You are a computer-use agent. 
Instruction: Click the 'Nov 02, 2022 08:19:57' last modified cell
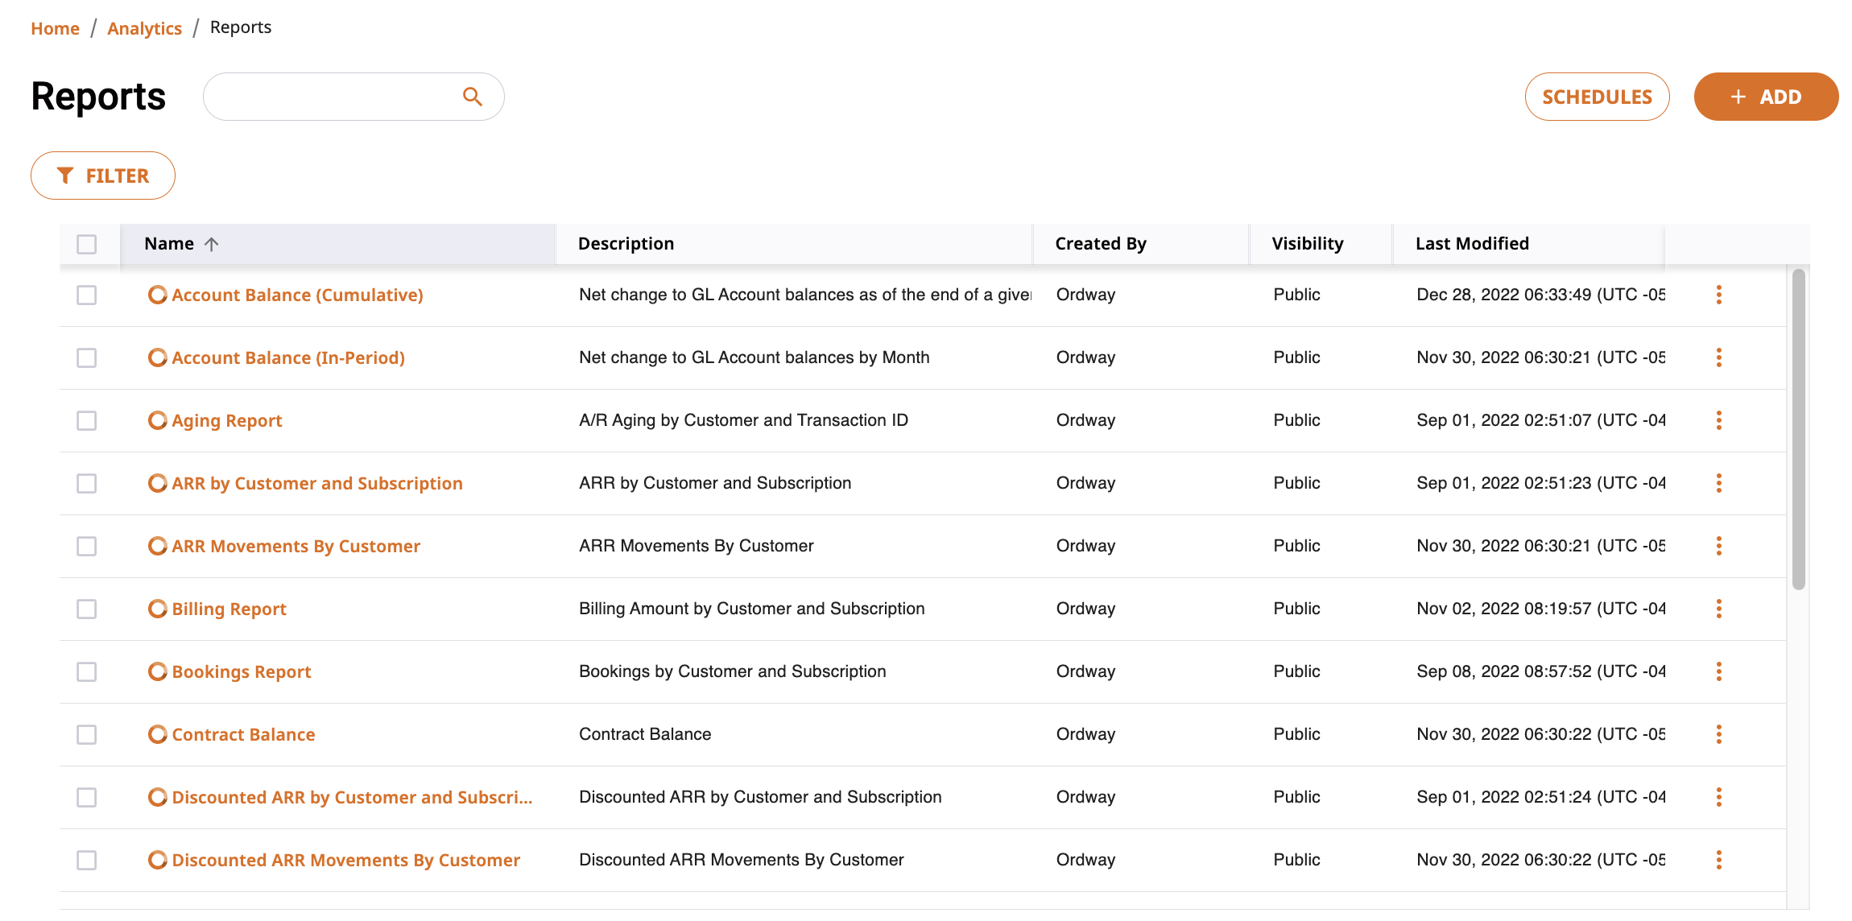[1540, 609]
